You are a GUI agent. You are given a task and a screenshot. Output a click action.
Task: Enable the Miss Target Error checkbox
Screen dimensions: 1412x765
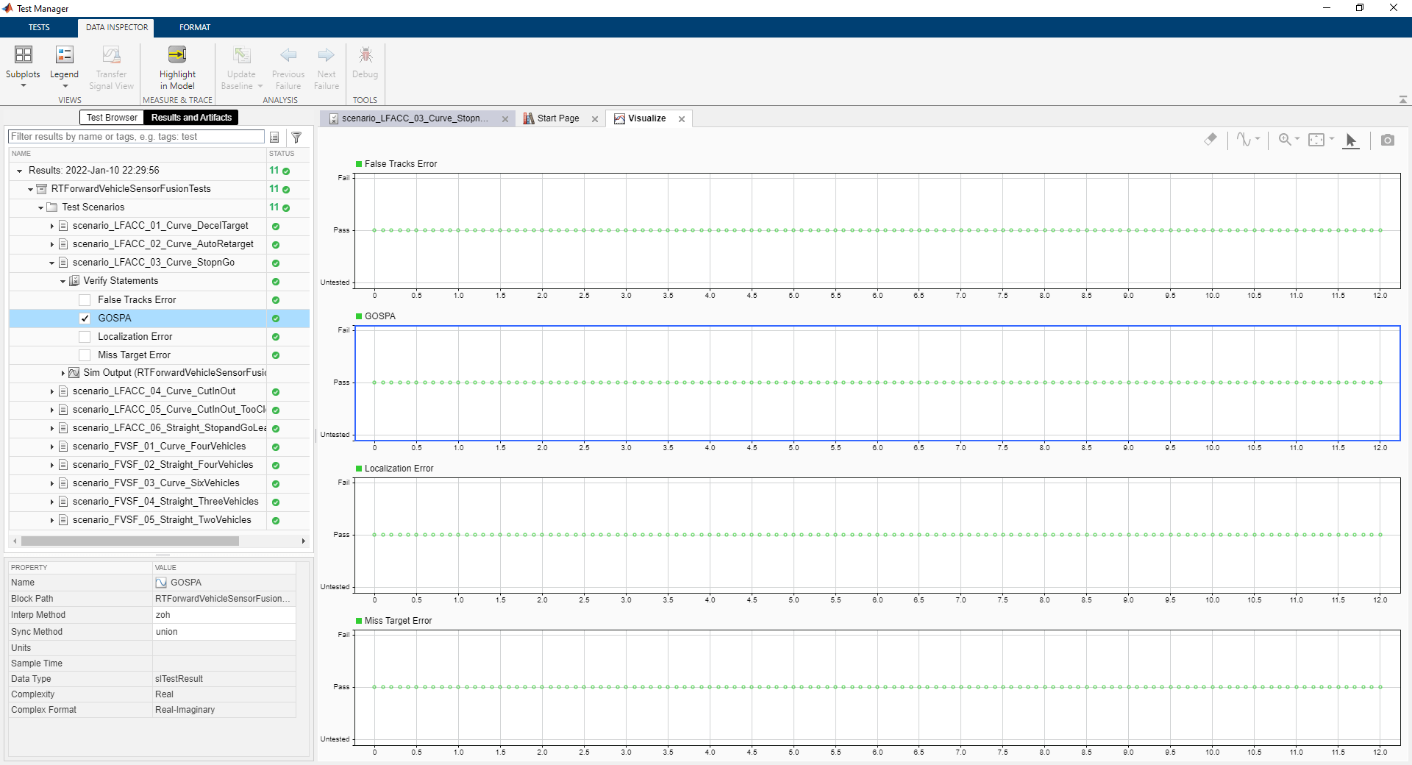85,355
